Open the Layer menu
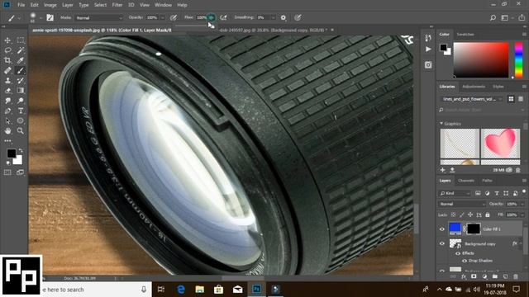The width and height of the screenshot is (529, 297). (x=68, y=5)
